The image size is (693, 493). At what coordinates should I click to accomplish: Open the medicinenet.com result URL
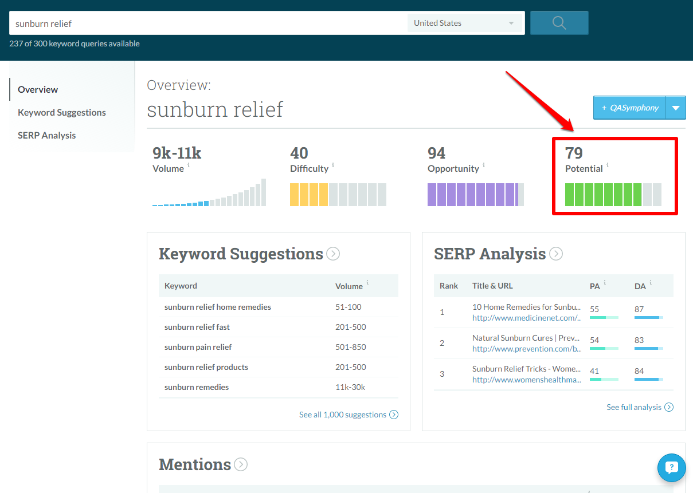(x=527, y=318)
